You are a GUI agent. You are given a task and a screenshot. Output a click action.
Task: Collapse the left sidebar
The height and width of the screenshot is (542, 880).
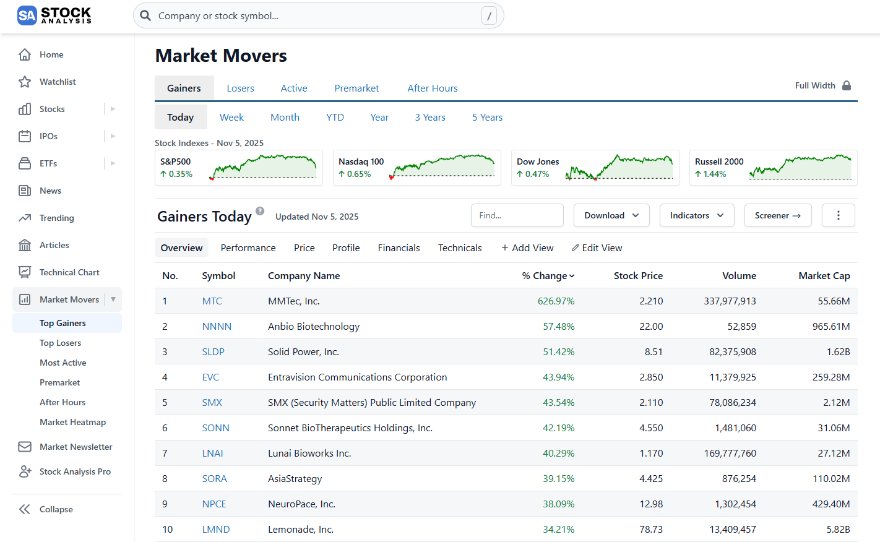(55, 509)
